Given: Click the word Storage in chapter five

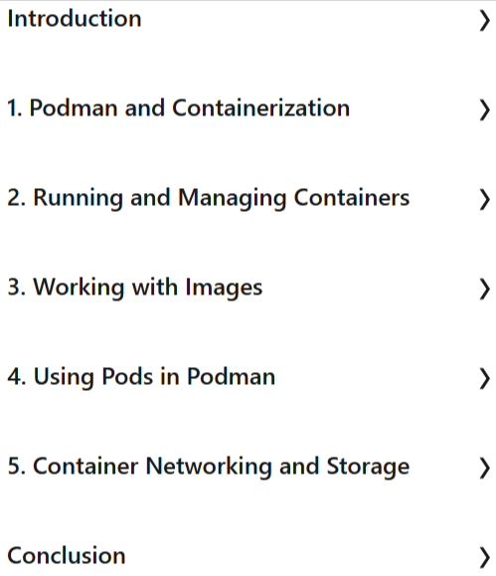Looking at the screenshot, I should click(x=368, y=467).
